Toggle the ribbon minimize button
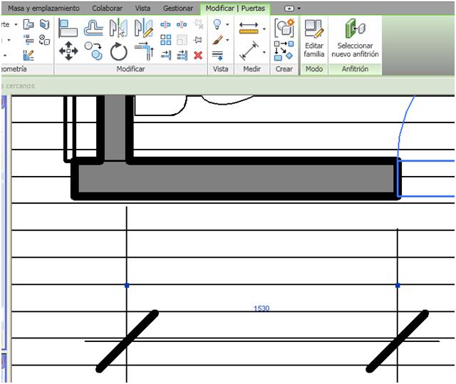This screenshot has width=456, height=384. 289,8
